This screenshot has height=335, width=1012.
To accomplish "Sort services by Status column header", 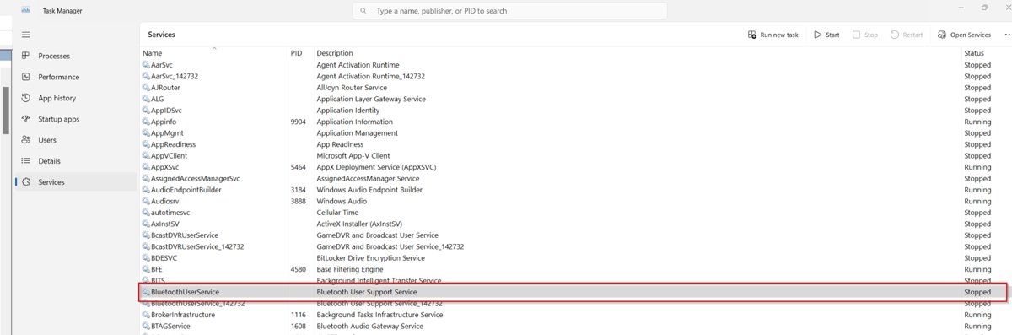I will pyautogui.click(x=987, y=53).
